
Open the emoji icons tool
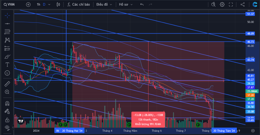pyautogui.click(x=7, y=73)
